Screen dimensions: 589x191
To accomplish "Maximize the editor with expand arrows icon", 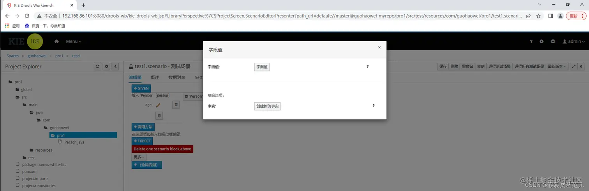I will [x=574, y=67].
